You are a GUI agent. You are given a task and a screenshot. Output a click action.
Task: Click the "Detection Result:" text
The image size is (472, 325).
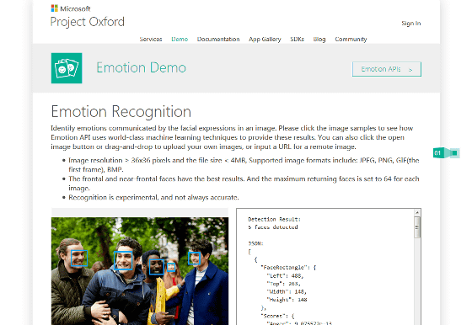coord(274,219)
